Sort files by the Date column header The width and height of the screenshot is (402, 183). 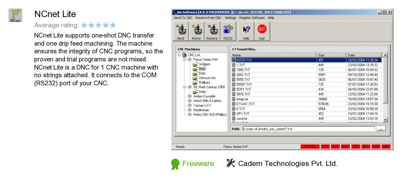(x=364, y=55)
